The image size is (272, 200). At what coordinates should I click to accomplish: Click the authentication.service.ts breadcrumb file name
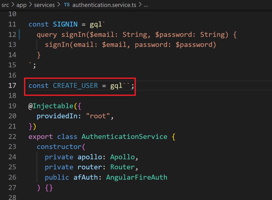[104, 5]
